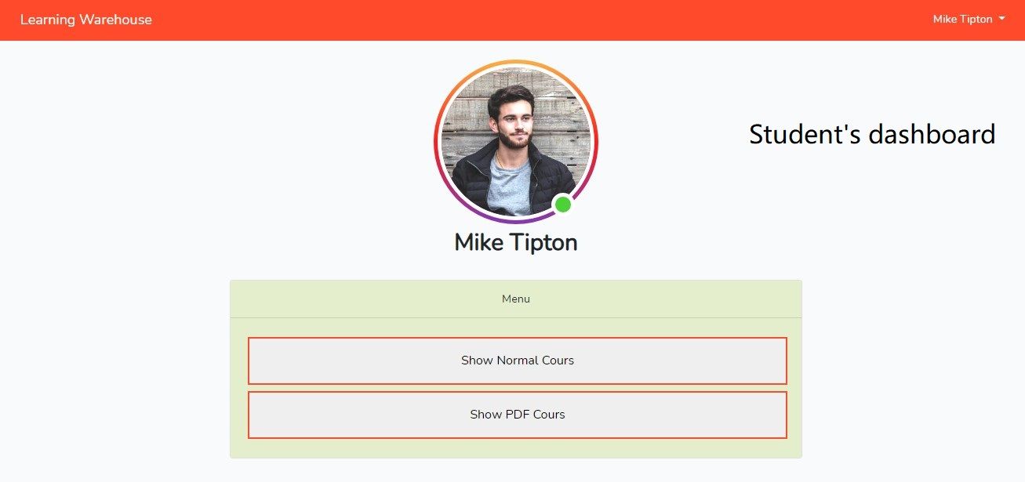
Task: Click the Learning Warehouse brand link
Action: tap(86, 20)
